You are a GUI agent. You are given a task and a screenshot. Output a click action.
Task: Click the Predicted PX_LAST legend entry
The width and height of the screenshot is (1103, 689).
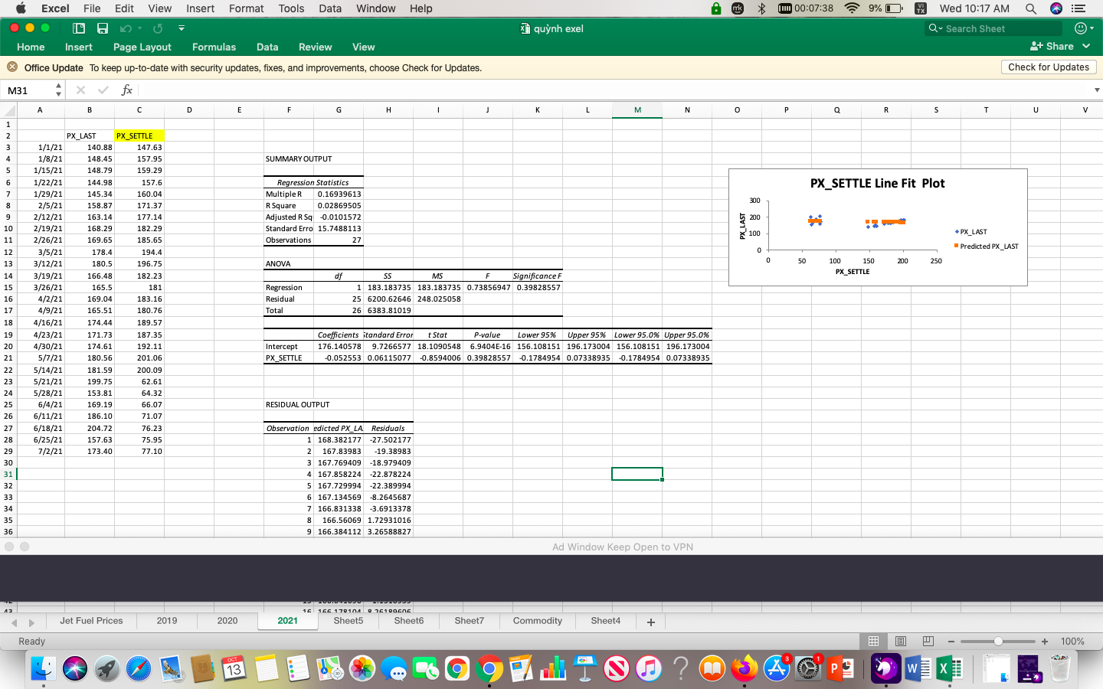(986, 247)
